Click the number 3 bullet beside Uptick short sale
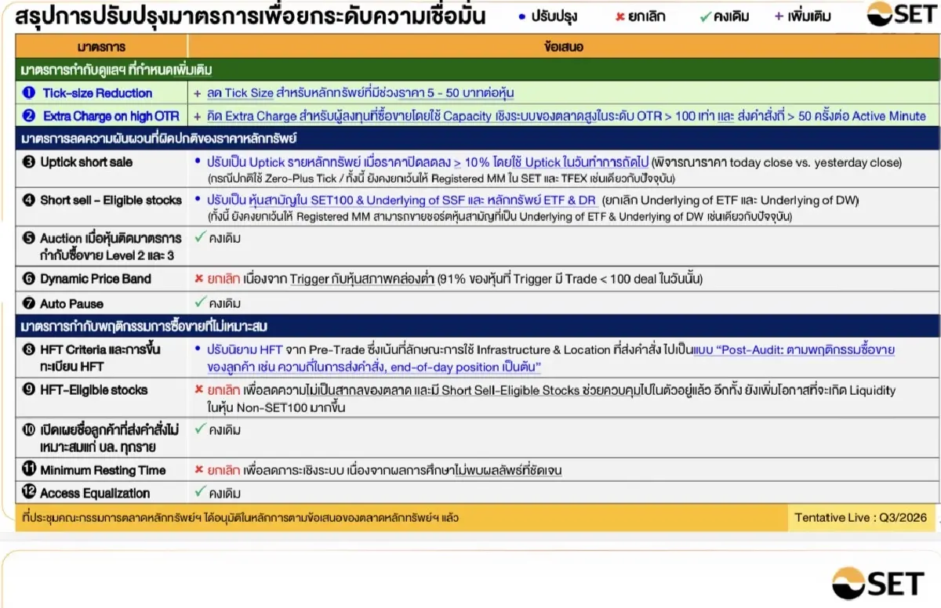Image resolution: width=941 pixels, height=608 pixels. [x=29, y=162]
